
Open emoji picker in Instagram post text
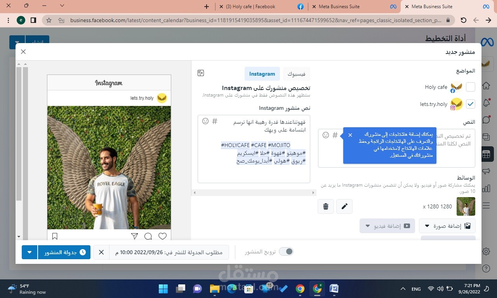click(205, 121)
